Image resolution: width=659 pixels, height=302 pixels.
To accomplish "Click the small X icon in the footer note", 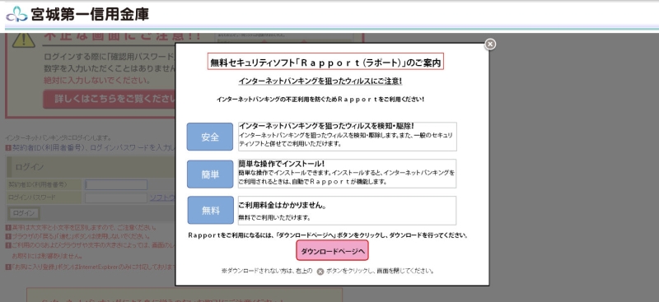I will pos(320,272).
